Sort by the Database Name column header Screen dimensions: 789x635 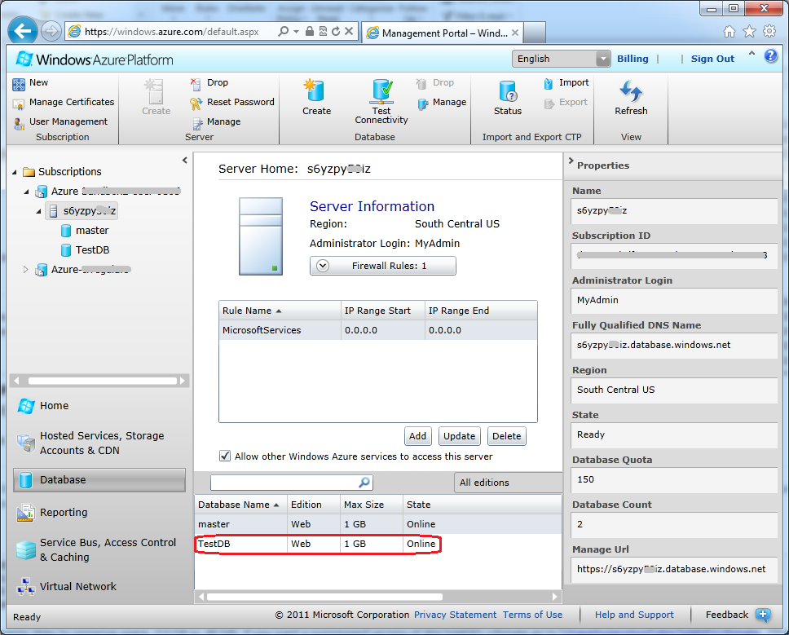coord(240,505)
